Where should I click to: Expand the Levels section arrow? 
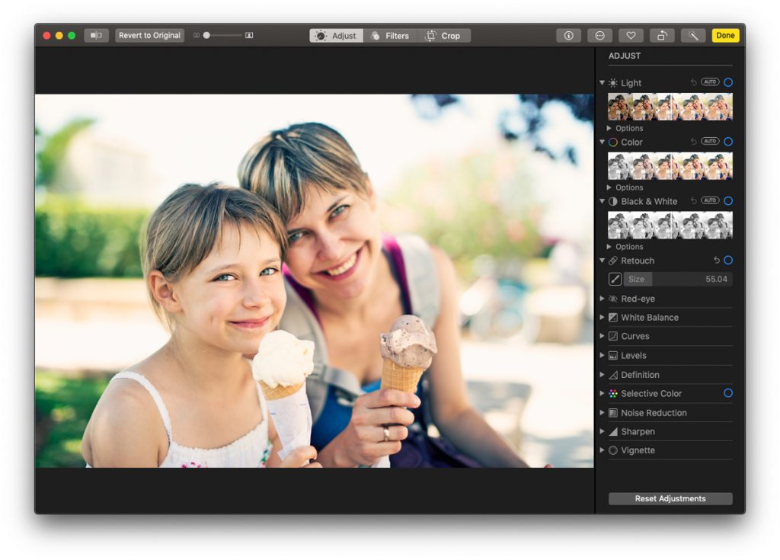[x=602, y=355]
